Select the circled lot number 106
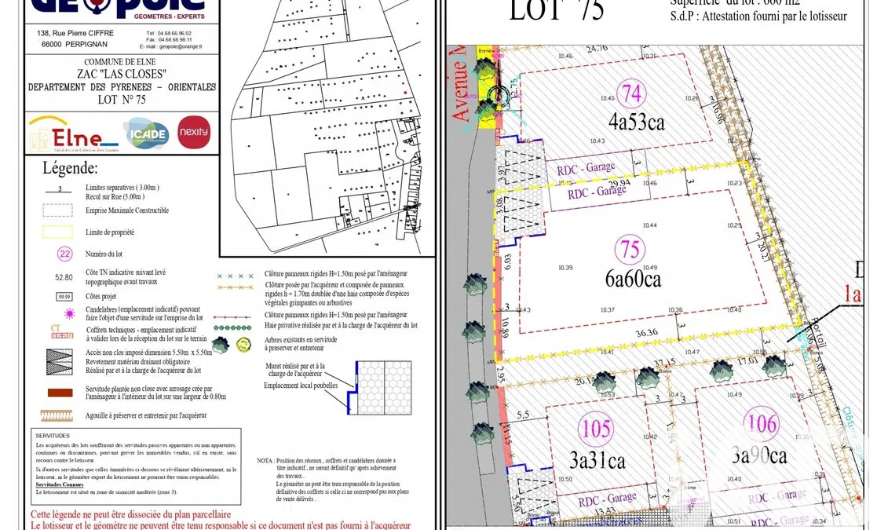 [762, 423]
